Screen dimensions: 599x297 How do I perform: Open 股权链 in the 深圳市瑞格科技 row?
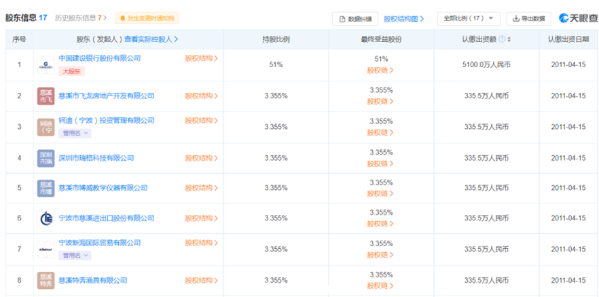click(x=380, y=163)
